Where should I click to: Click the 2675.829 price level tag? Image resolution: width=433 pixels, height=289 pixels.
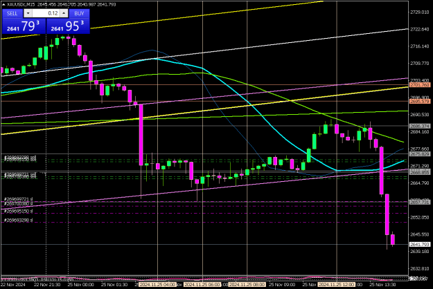click(419, 153)
